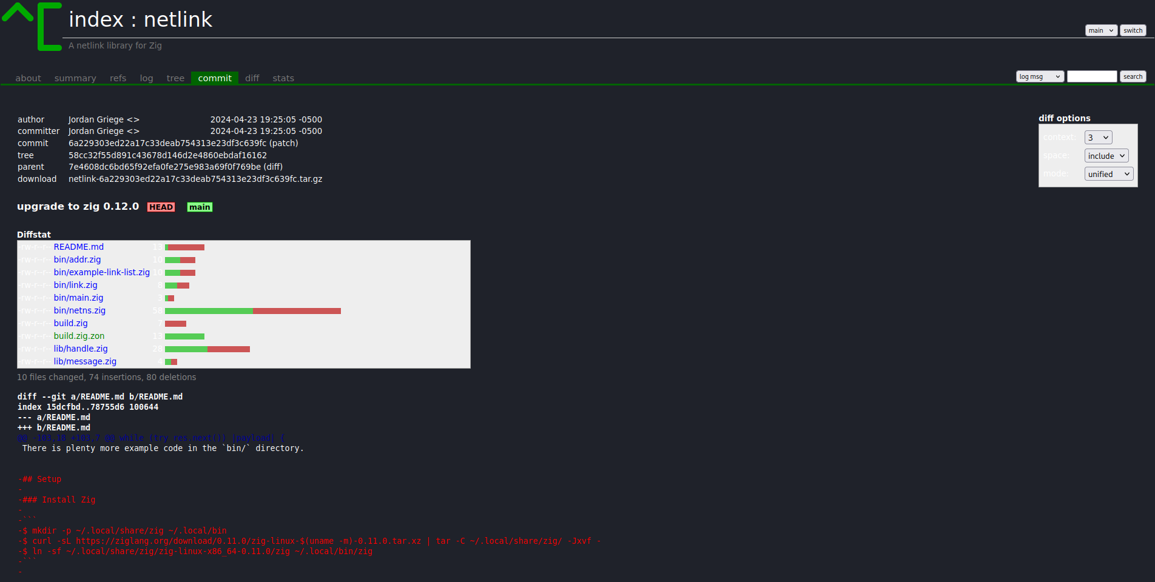
Task: Click the removed curl download line
Action: tap(309, 541)
